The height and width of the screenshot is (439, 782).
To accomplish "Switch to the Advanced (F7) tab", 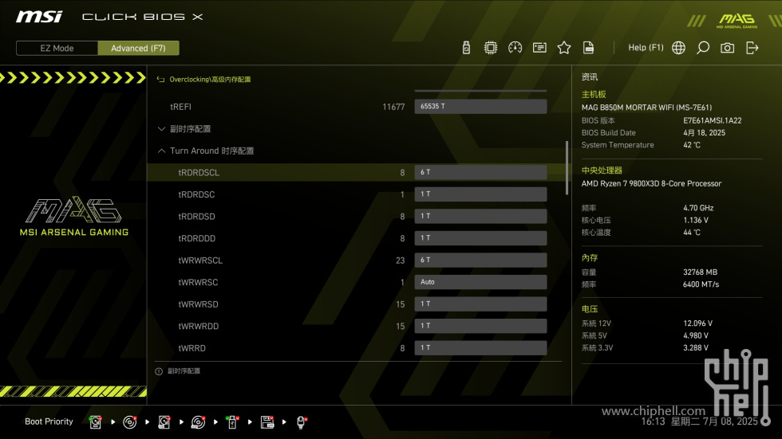I will pyautogui.click(x=138, y=49).
